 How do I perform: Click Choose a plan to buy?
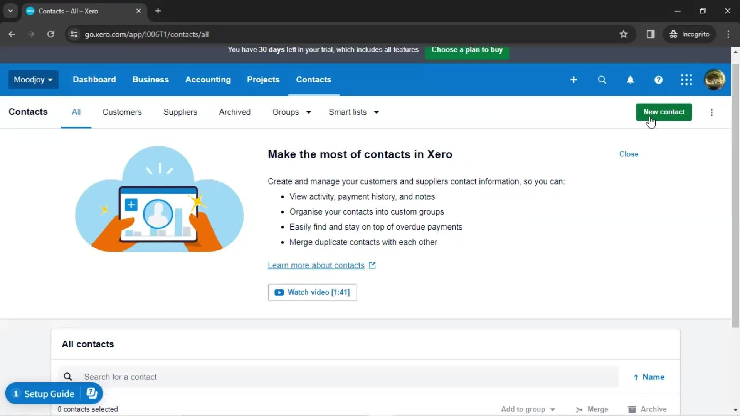(x=467, y=51)
